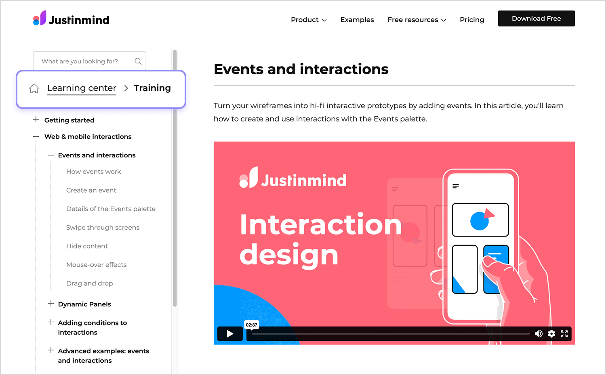Viewport: 606px width, 375px height.
Task: Expand Adding conditions to interactions
Action: (51, 322)
